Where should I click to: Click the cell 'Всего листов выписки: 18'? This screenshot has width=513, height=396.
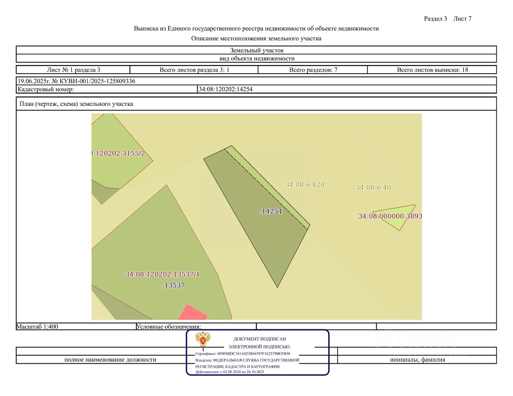pos(432,70)
